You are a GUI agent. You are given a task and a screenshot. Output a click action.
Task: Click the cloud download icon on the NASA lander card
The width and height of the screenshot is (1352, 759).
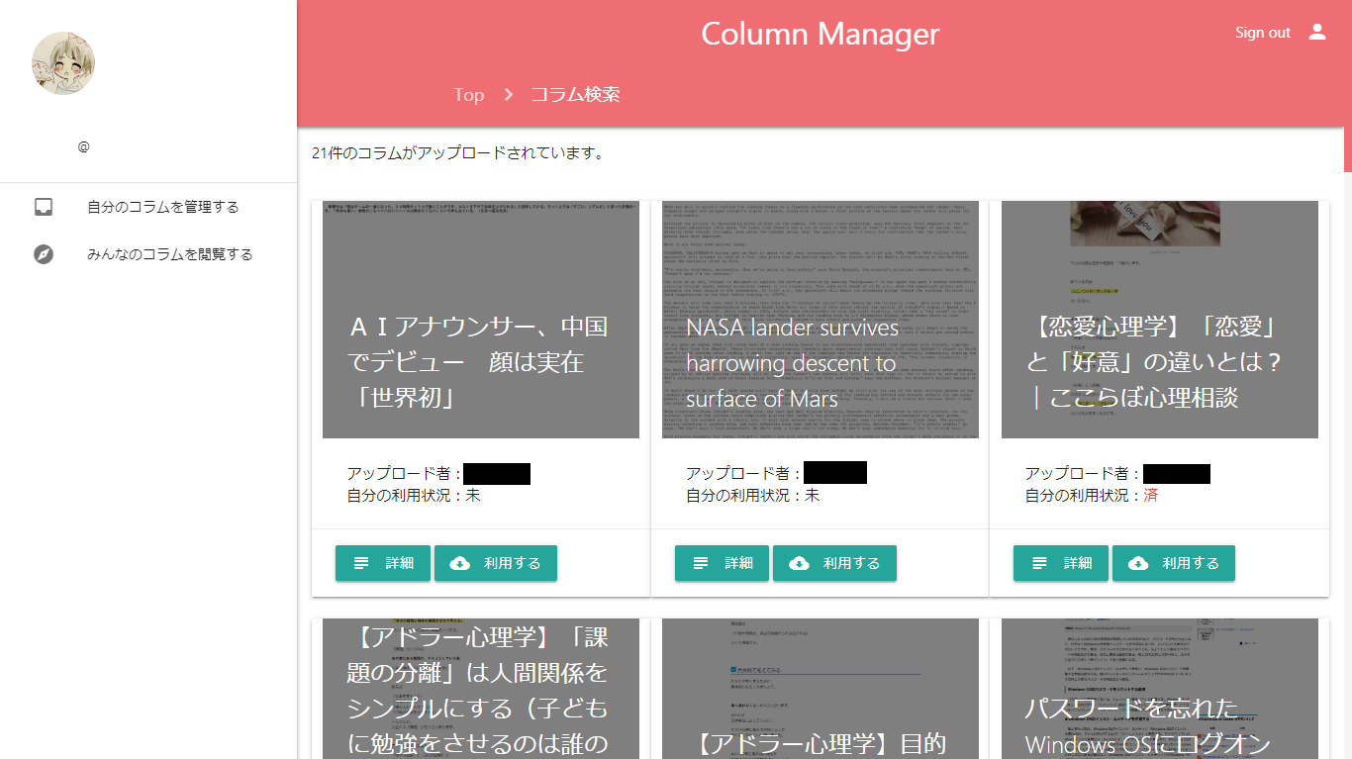pos(799,563)
